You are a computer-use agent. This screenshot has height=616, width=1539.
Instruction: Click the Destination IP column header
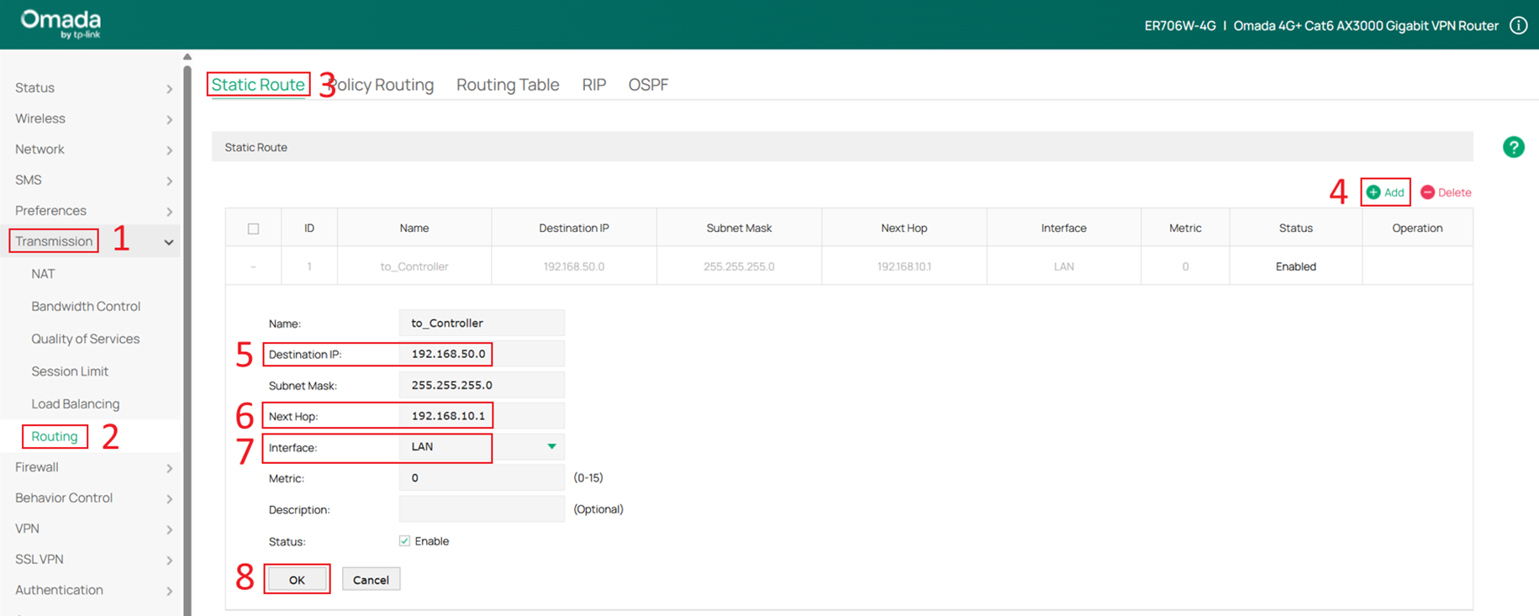click(x=574, y=228)
